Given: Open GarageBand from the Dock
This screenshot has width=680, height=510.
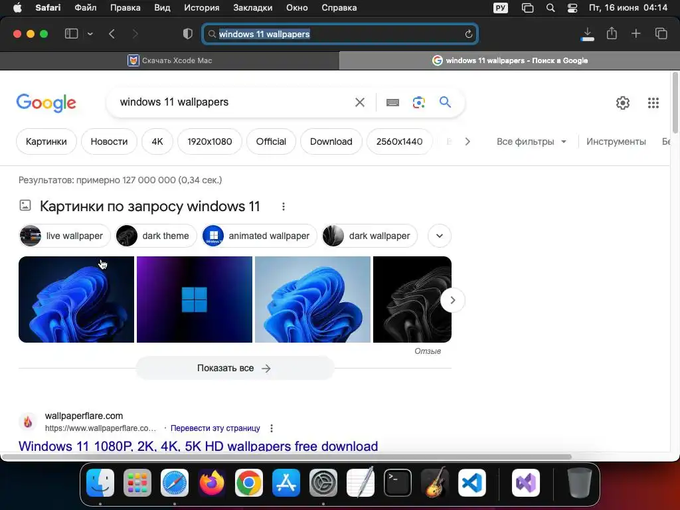Looking at the screenshot, I should click(435, 483).
